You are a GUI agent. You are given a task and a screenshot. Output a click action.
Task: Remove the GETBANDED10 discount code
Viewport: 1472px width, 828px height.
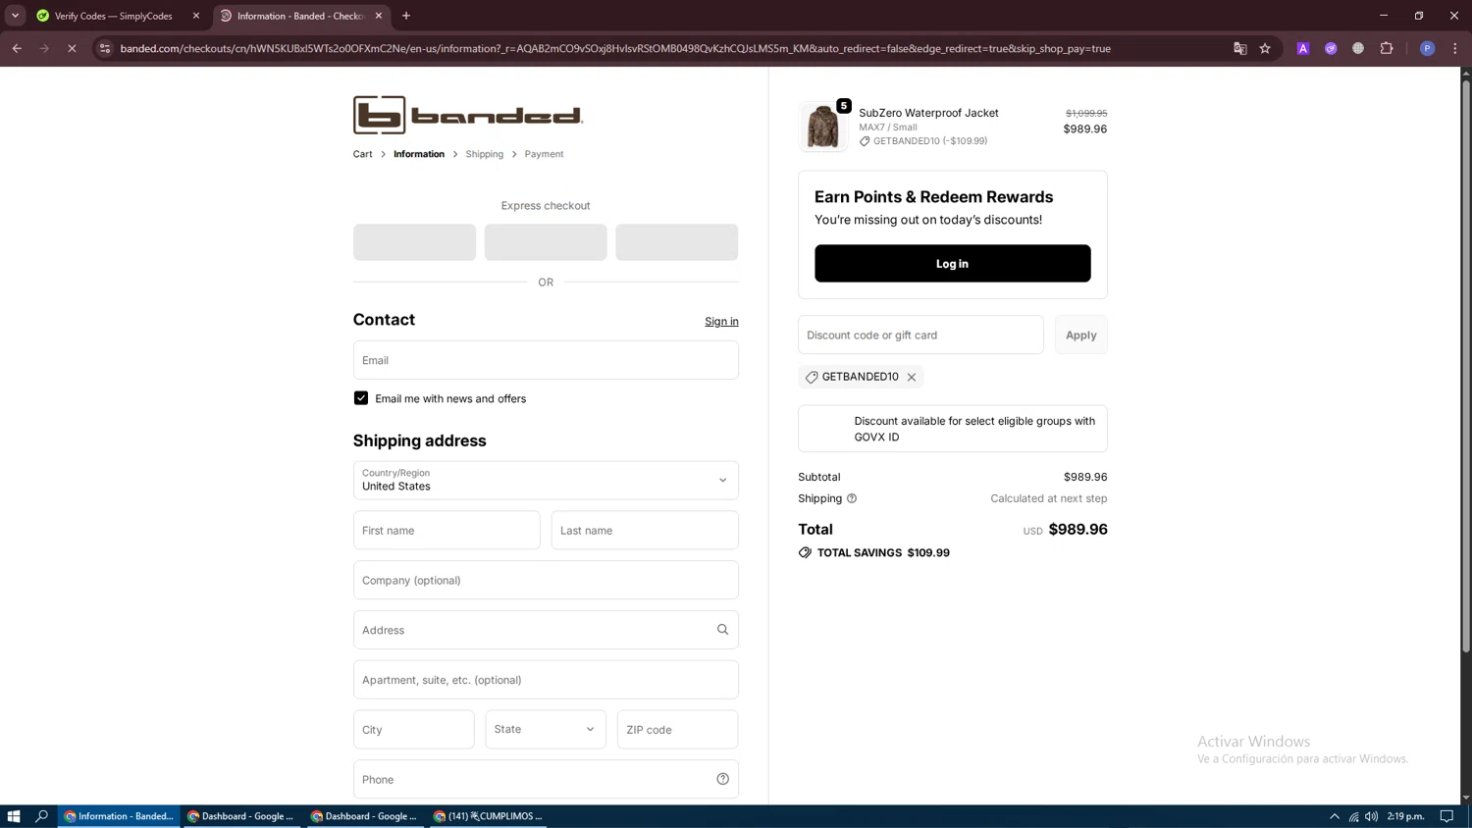point(912,377)
